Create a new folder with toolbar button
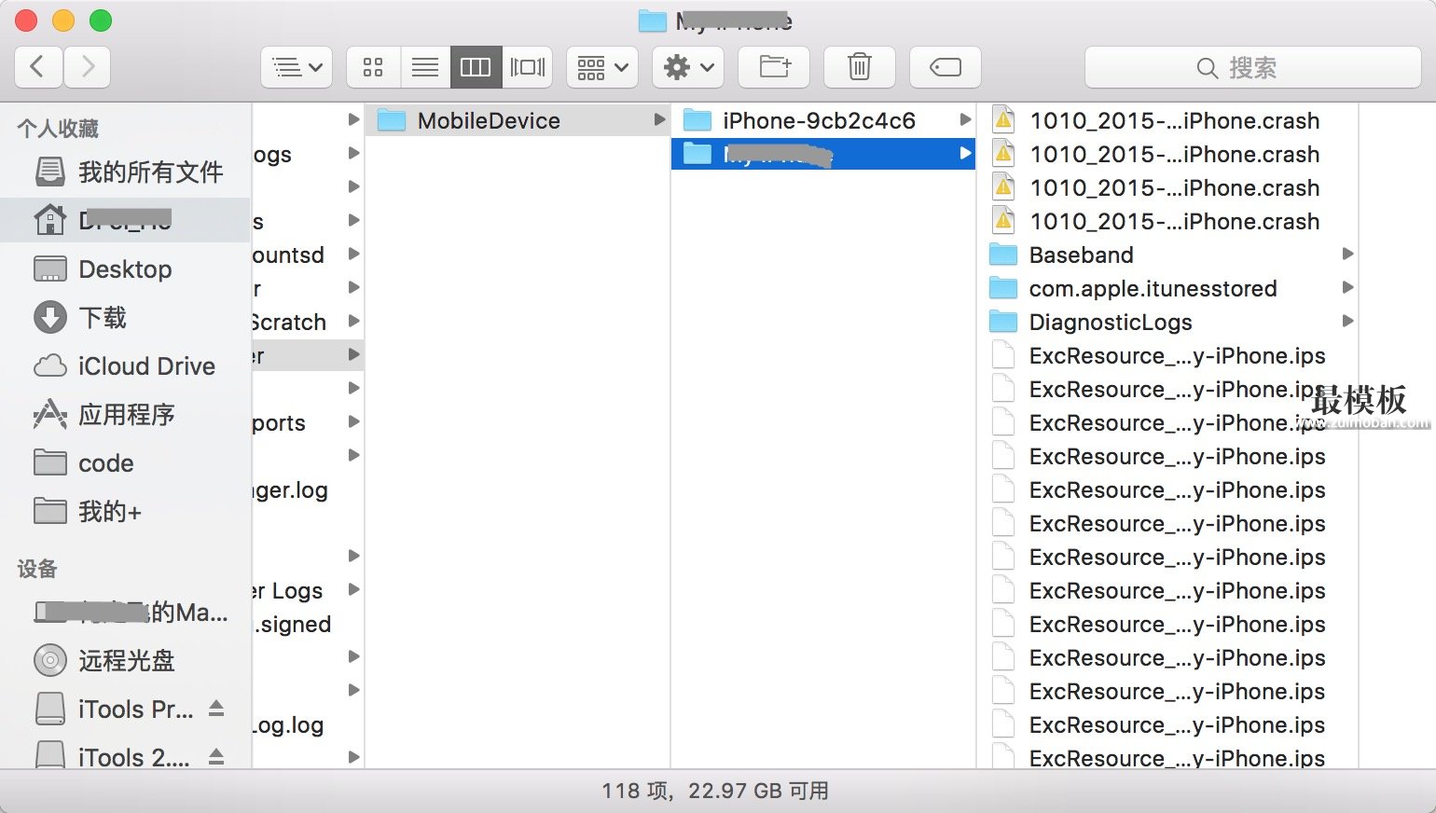Image resolution: width=1436 pixels, height=813 pixels. [x=774, y=67]
